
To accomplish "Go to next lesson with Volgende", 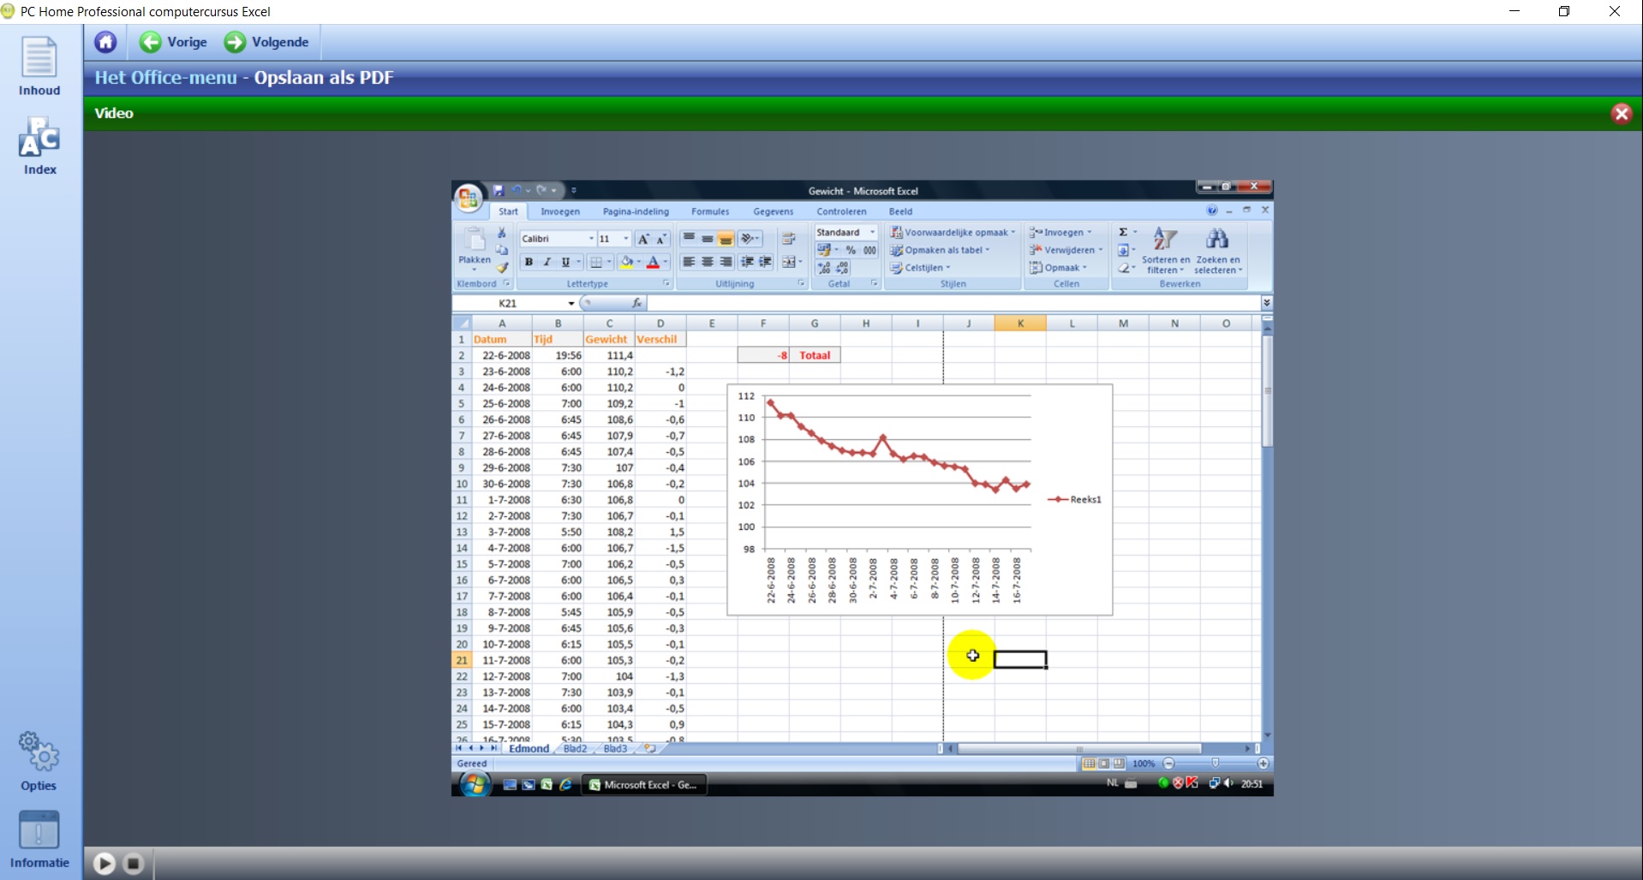I will 266,42.
